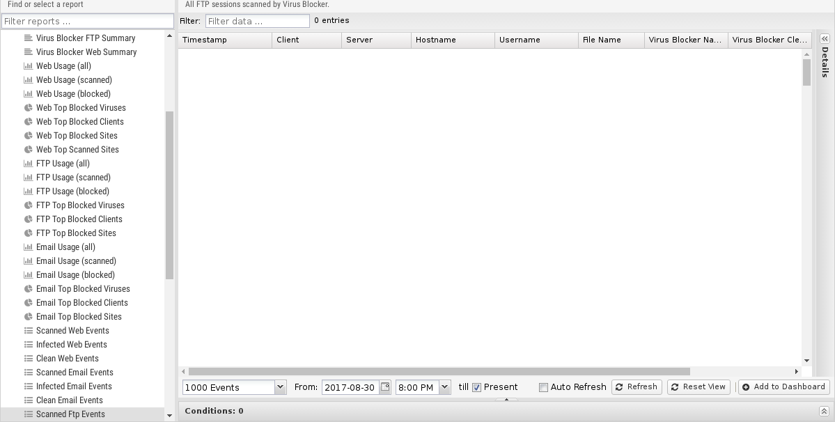This screenshot has height=422, width=835.
Task: Toggle the Present checkbox
Action: click(476, 387)
